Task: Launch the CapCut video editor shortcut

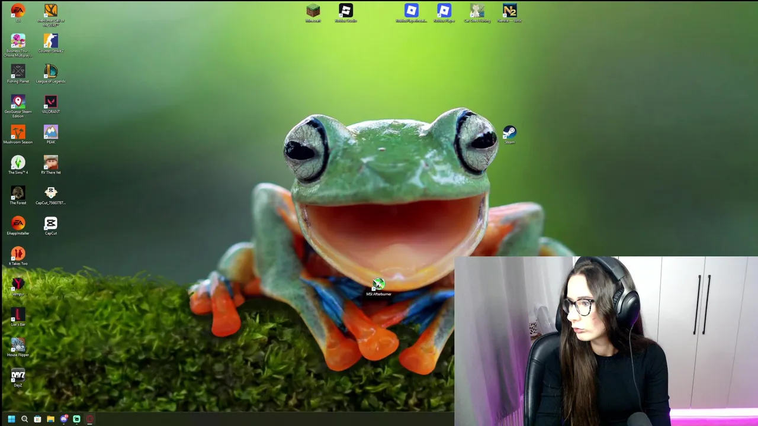Action: [x=51, y=223]
